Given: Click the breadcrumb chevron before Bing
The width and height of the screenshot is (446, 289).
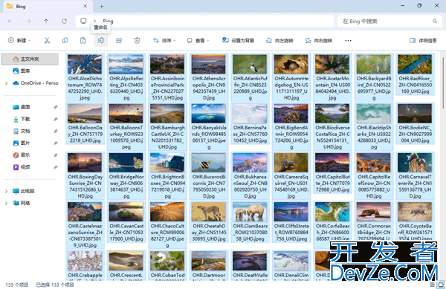Looking at the screenshot, I should click(94, 21).
